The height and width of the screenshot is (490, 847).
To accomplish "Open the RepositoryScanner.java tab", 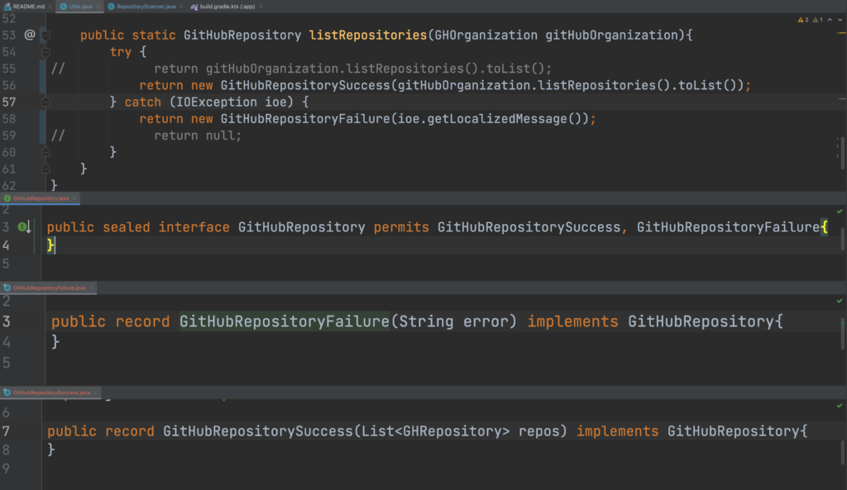I will pos(142,6).
